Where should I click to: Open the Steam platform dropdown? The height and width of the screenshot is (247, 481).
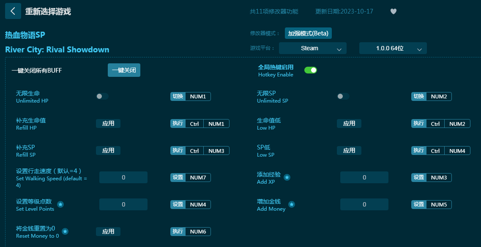[x=313, y=48]
